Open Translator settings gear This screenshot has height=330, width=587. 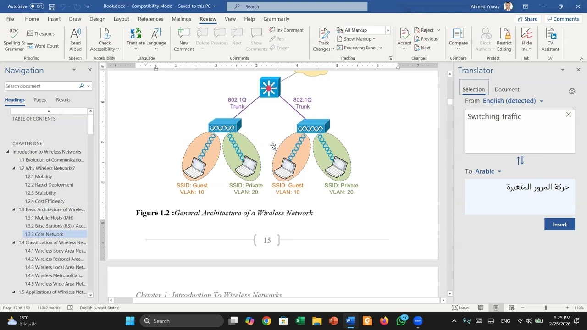tap(572, 91)
